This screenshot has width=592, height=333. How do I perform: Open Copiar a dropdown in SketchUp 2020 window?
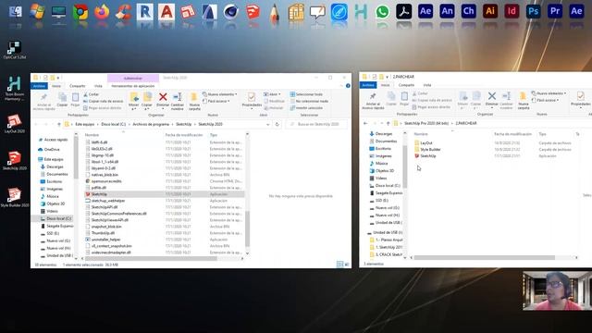pyautogui.click(x=147, y=101)
